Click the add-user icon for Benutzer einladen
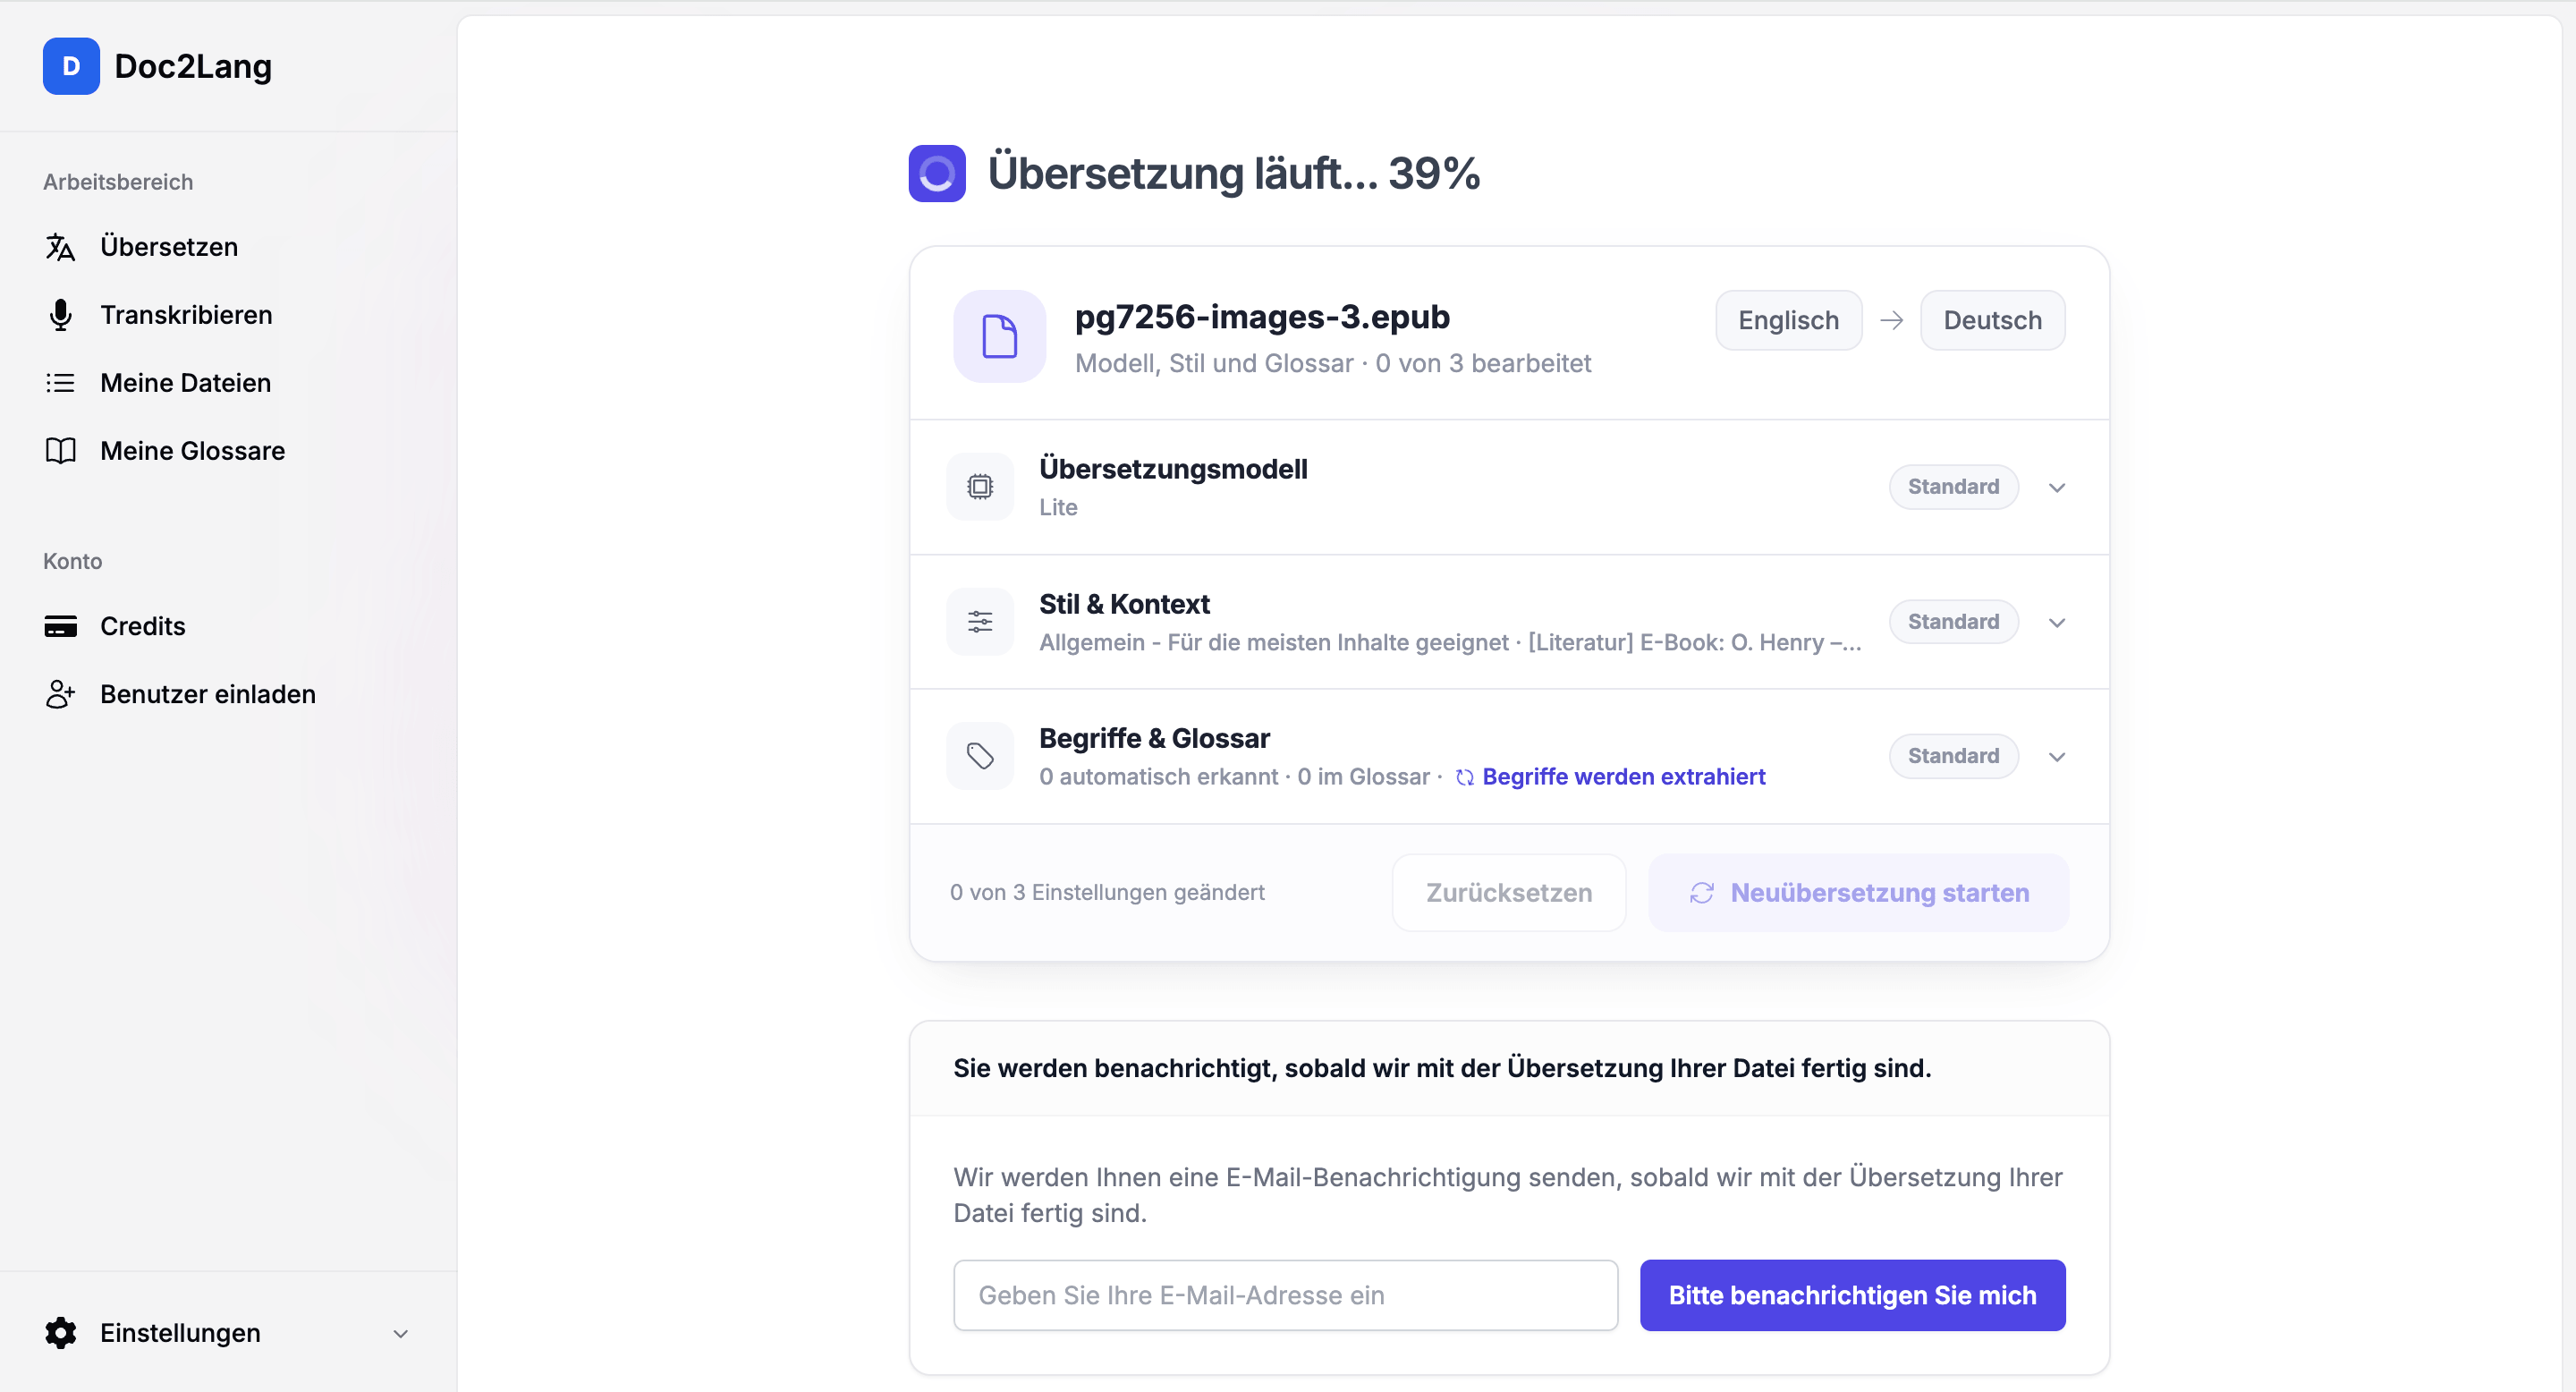2576x1392 pixels. coord(60,694)
